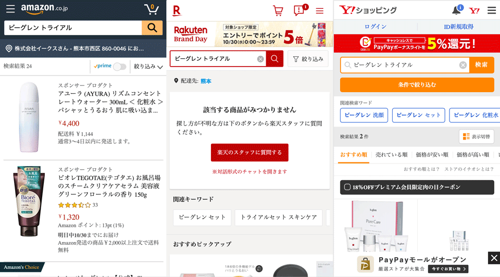Select the おすすめ順 sort tab
The width and height of the screenshot is (500, 277).
coord(353,155)
